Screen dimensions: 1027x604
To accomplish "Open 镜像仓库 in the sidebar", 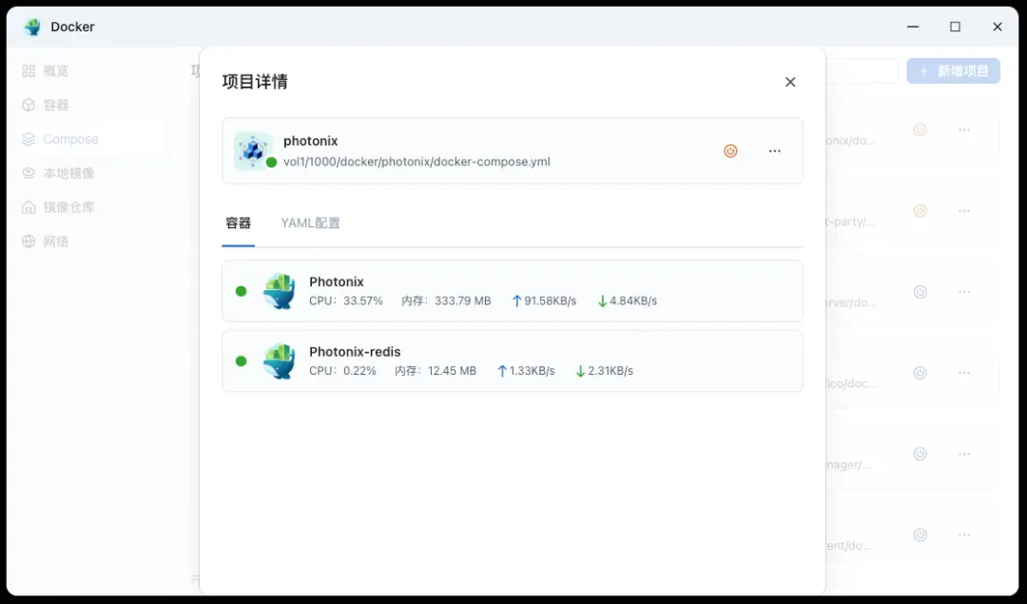I will pos(68,207).
